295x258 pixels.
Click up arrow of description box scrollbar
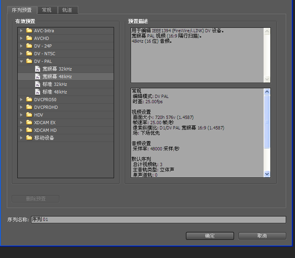[x=267, y=31]
